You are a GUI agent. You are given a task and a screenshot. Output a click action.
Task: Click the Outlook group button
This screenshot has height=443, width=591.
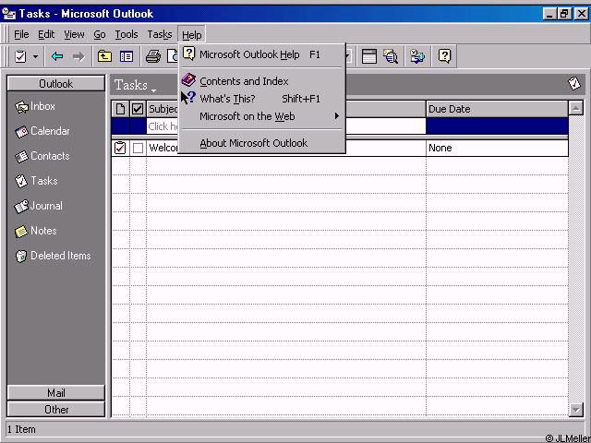pos(55,84)
